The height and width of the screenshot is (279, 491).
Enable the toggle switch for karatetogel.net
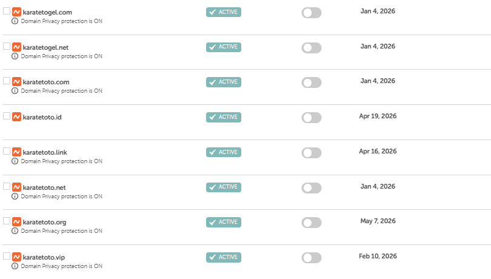click(x=311, y=48)
